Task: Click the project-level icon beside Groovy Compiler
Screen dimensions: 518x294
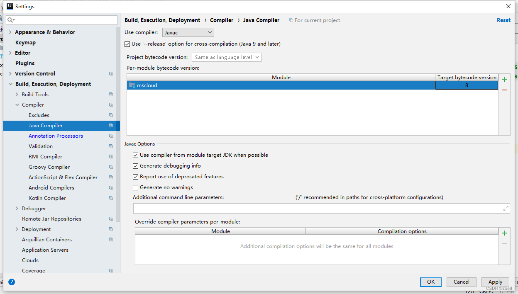Action: click(111, 167)
